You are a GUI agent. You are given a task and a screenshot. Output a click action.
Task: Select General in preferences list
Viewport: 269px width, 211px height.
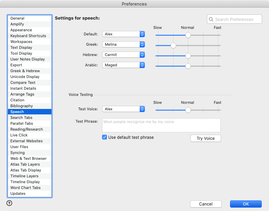point(17,18)
